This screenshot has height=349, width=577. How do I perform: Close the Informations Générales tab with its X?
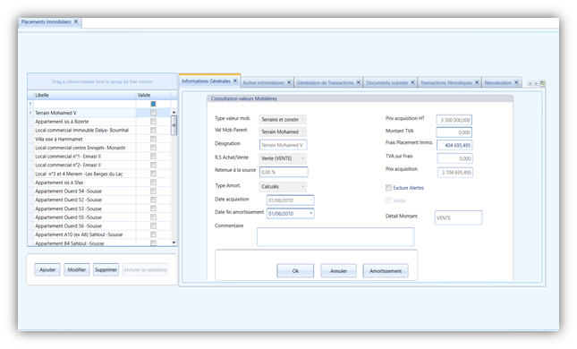pyautogui.click(x=235, y=81)
